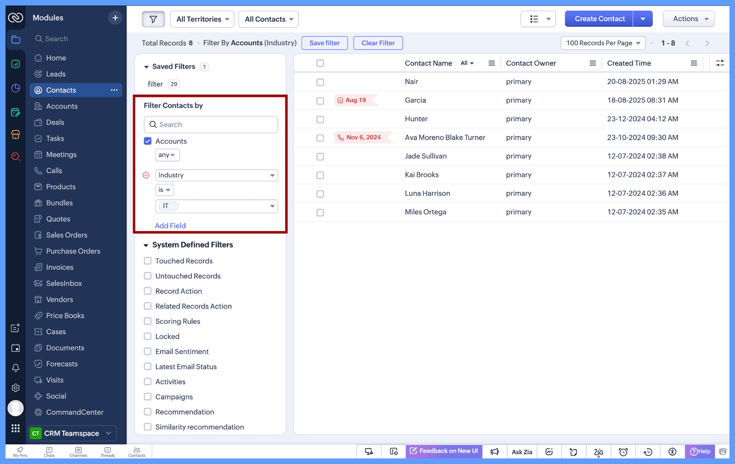735x464 pixels.
Task: Open the app launcher grid icon
Action: (x=16, y=428)
